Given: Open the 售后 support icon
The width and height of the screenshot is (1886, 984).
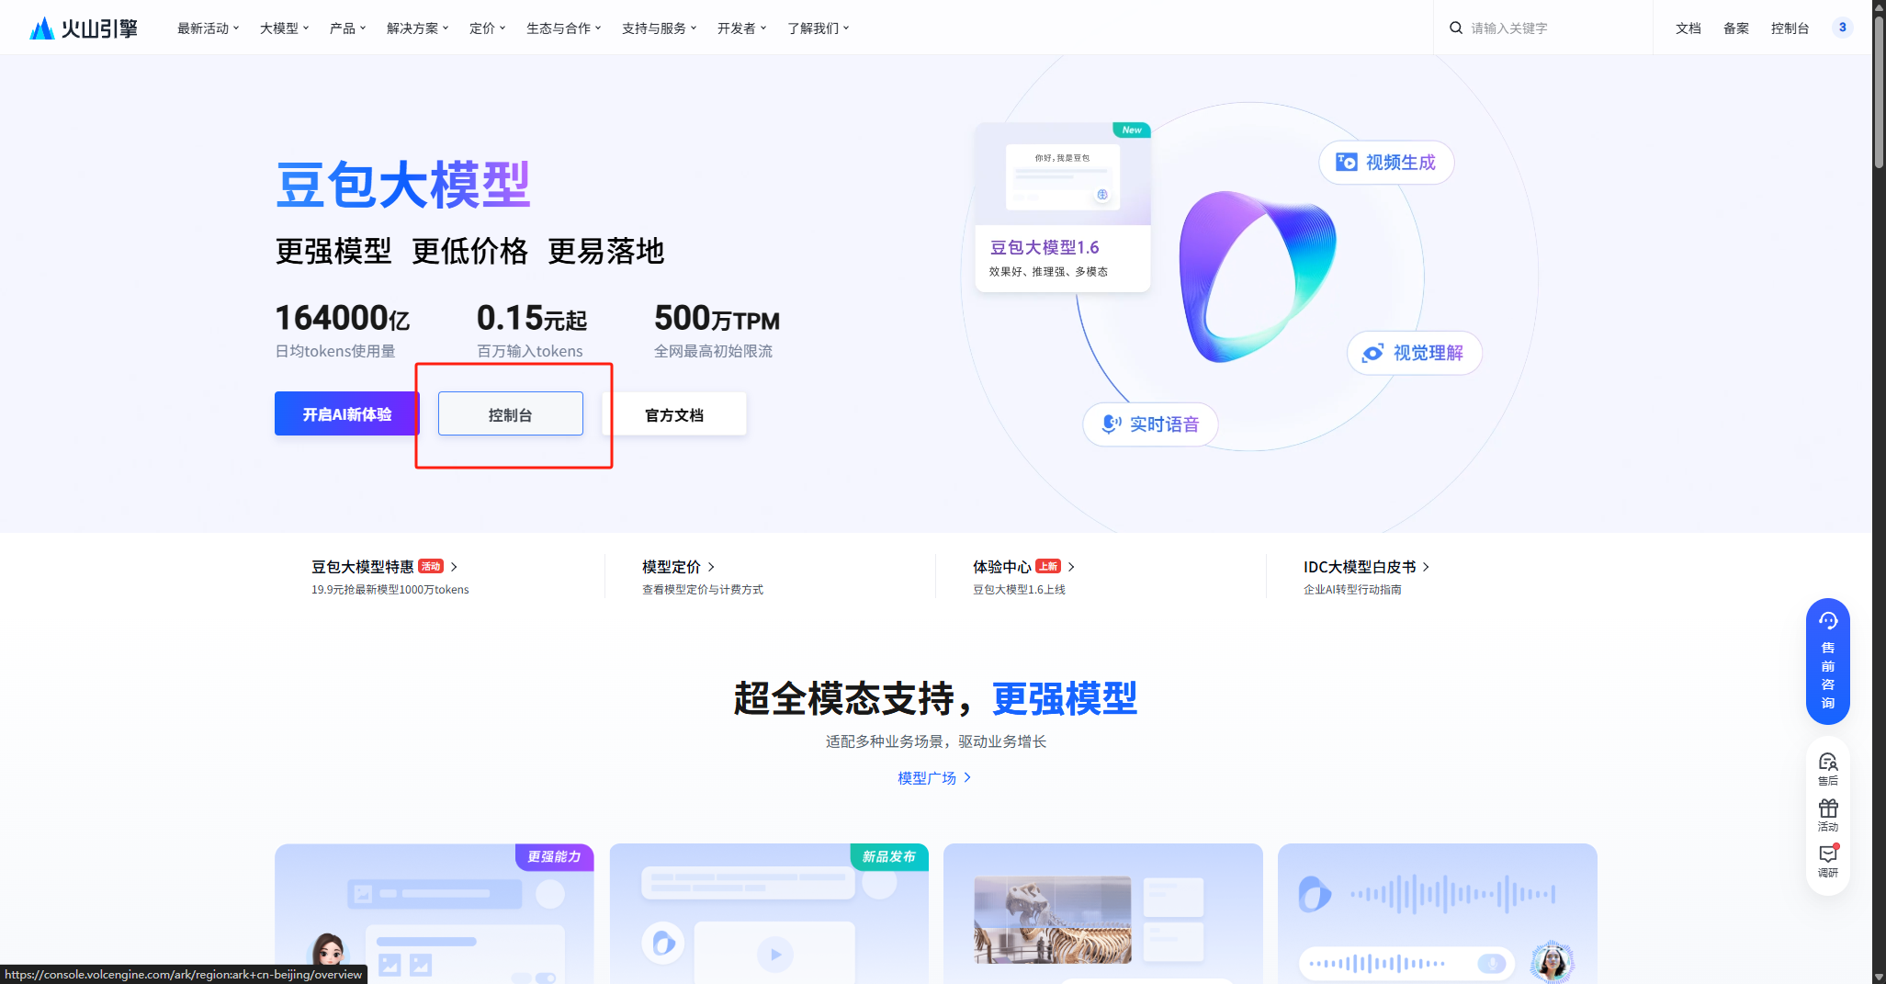Looking at the screenshot, I should (x=1828, y=768).
